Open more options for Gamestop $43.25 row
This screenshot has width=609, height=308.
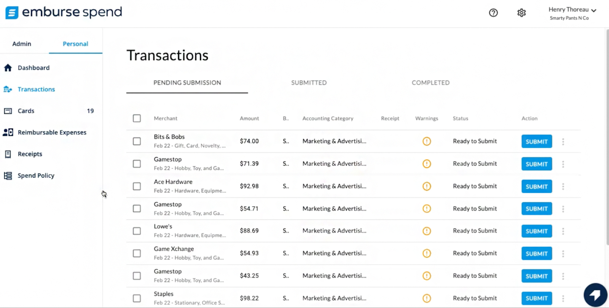tap(563, 276)
